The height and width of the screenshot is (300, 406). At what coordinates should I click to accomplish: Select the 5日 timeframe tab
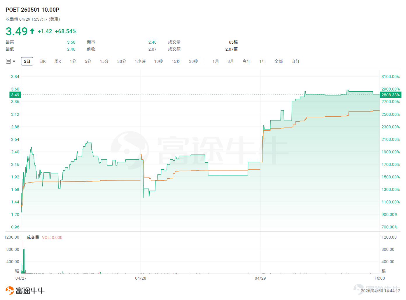point(27,61)
